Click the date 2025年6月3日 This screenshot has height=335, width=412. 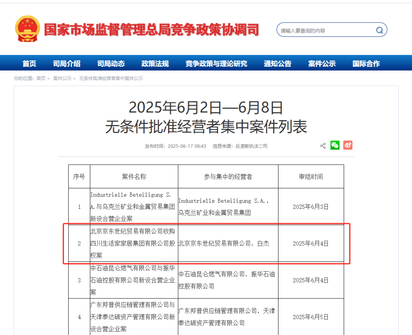click(311, 207)
